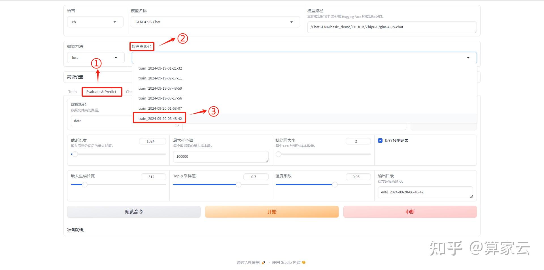544x270 pixels.
Task: Select checkpoint train_2024-09-19-01-21-32
Action: [x=160, y=68]
